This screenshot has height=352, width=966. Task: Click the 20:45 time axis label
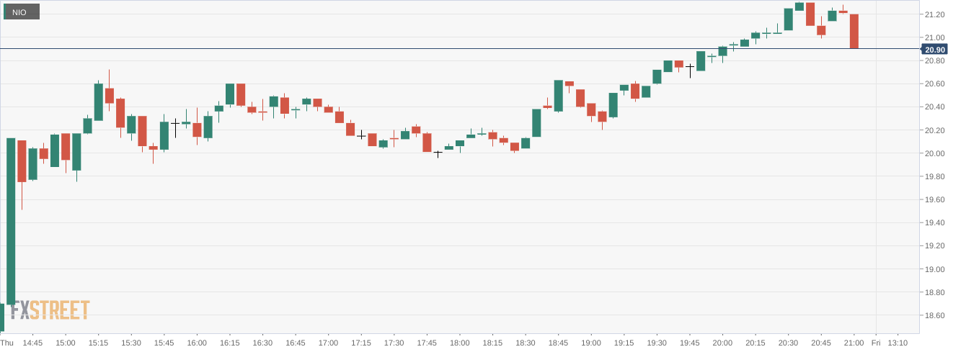point(821,343)
